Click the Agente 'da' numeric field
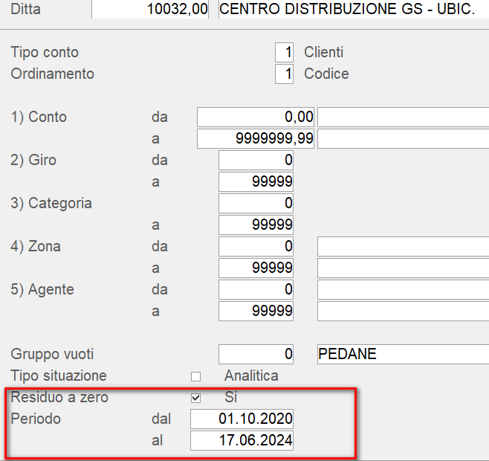489x461 pixels. click(256, 290)
